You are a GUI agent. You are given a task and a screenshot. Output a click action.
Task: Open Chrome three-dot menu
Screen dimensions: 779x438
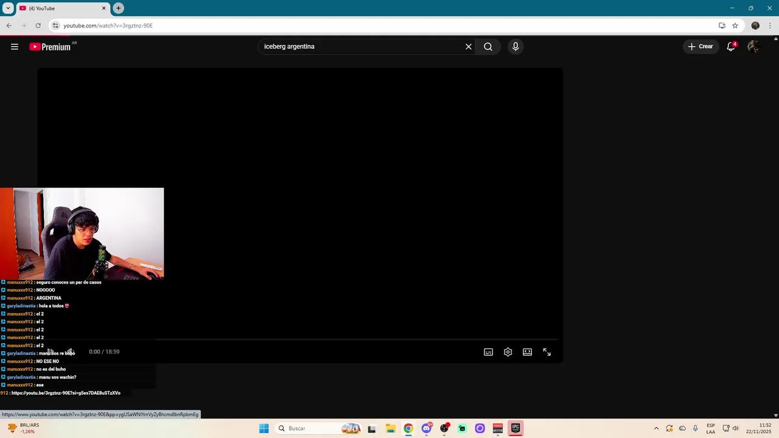point(770,26)
